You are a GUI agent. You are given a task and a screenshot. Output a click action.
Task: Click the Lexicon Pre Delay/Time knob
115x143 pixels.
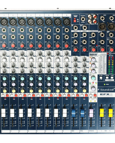93,60
